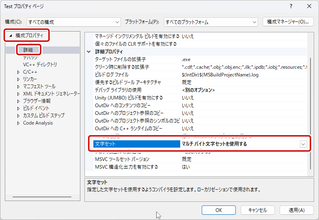Select MSVC ツールセット バージョン property
319x220 pixels.
[137, 159]
